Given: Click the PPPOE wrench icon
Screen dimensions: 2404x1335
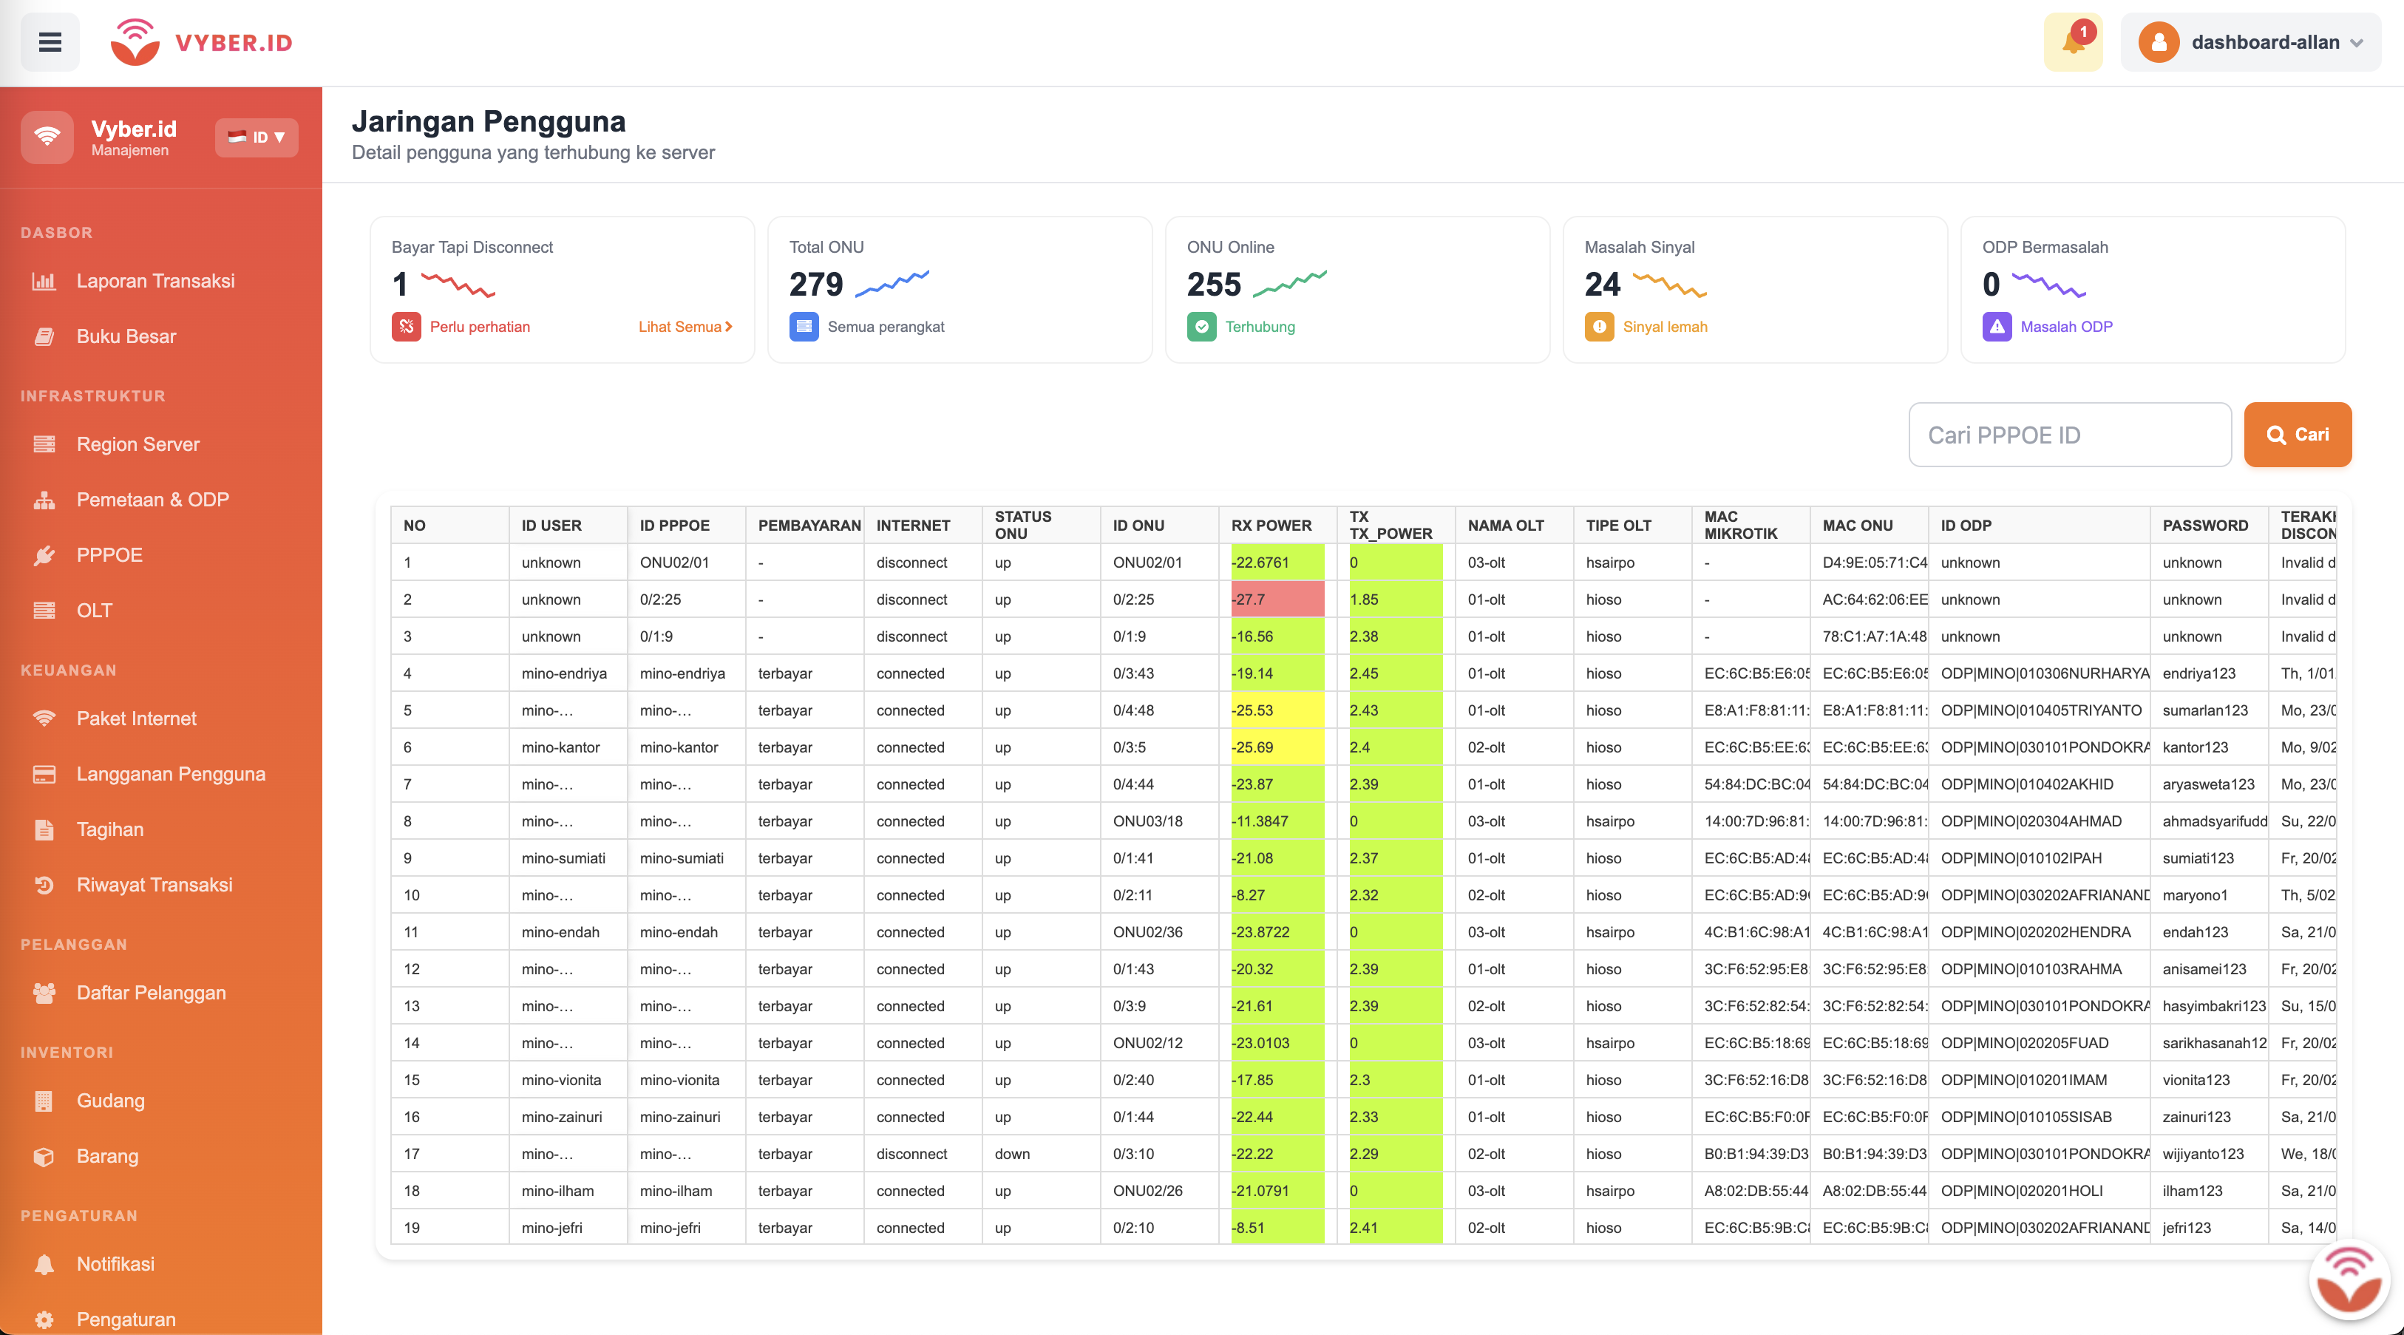Looking at the screenshot, I should (45, 554).
